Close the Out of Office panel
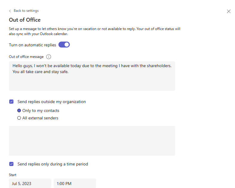 [x=229, y=11]
